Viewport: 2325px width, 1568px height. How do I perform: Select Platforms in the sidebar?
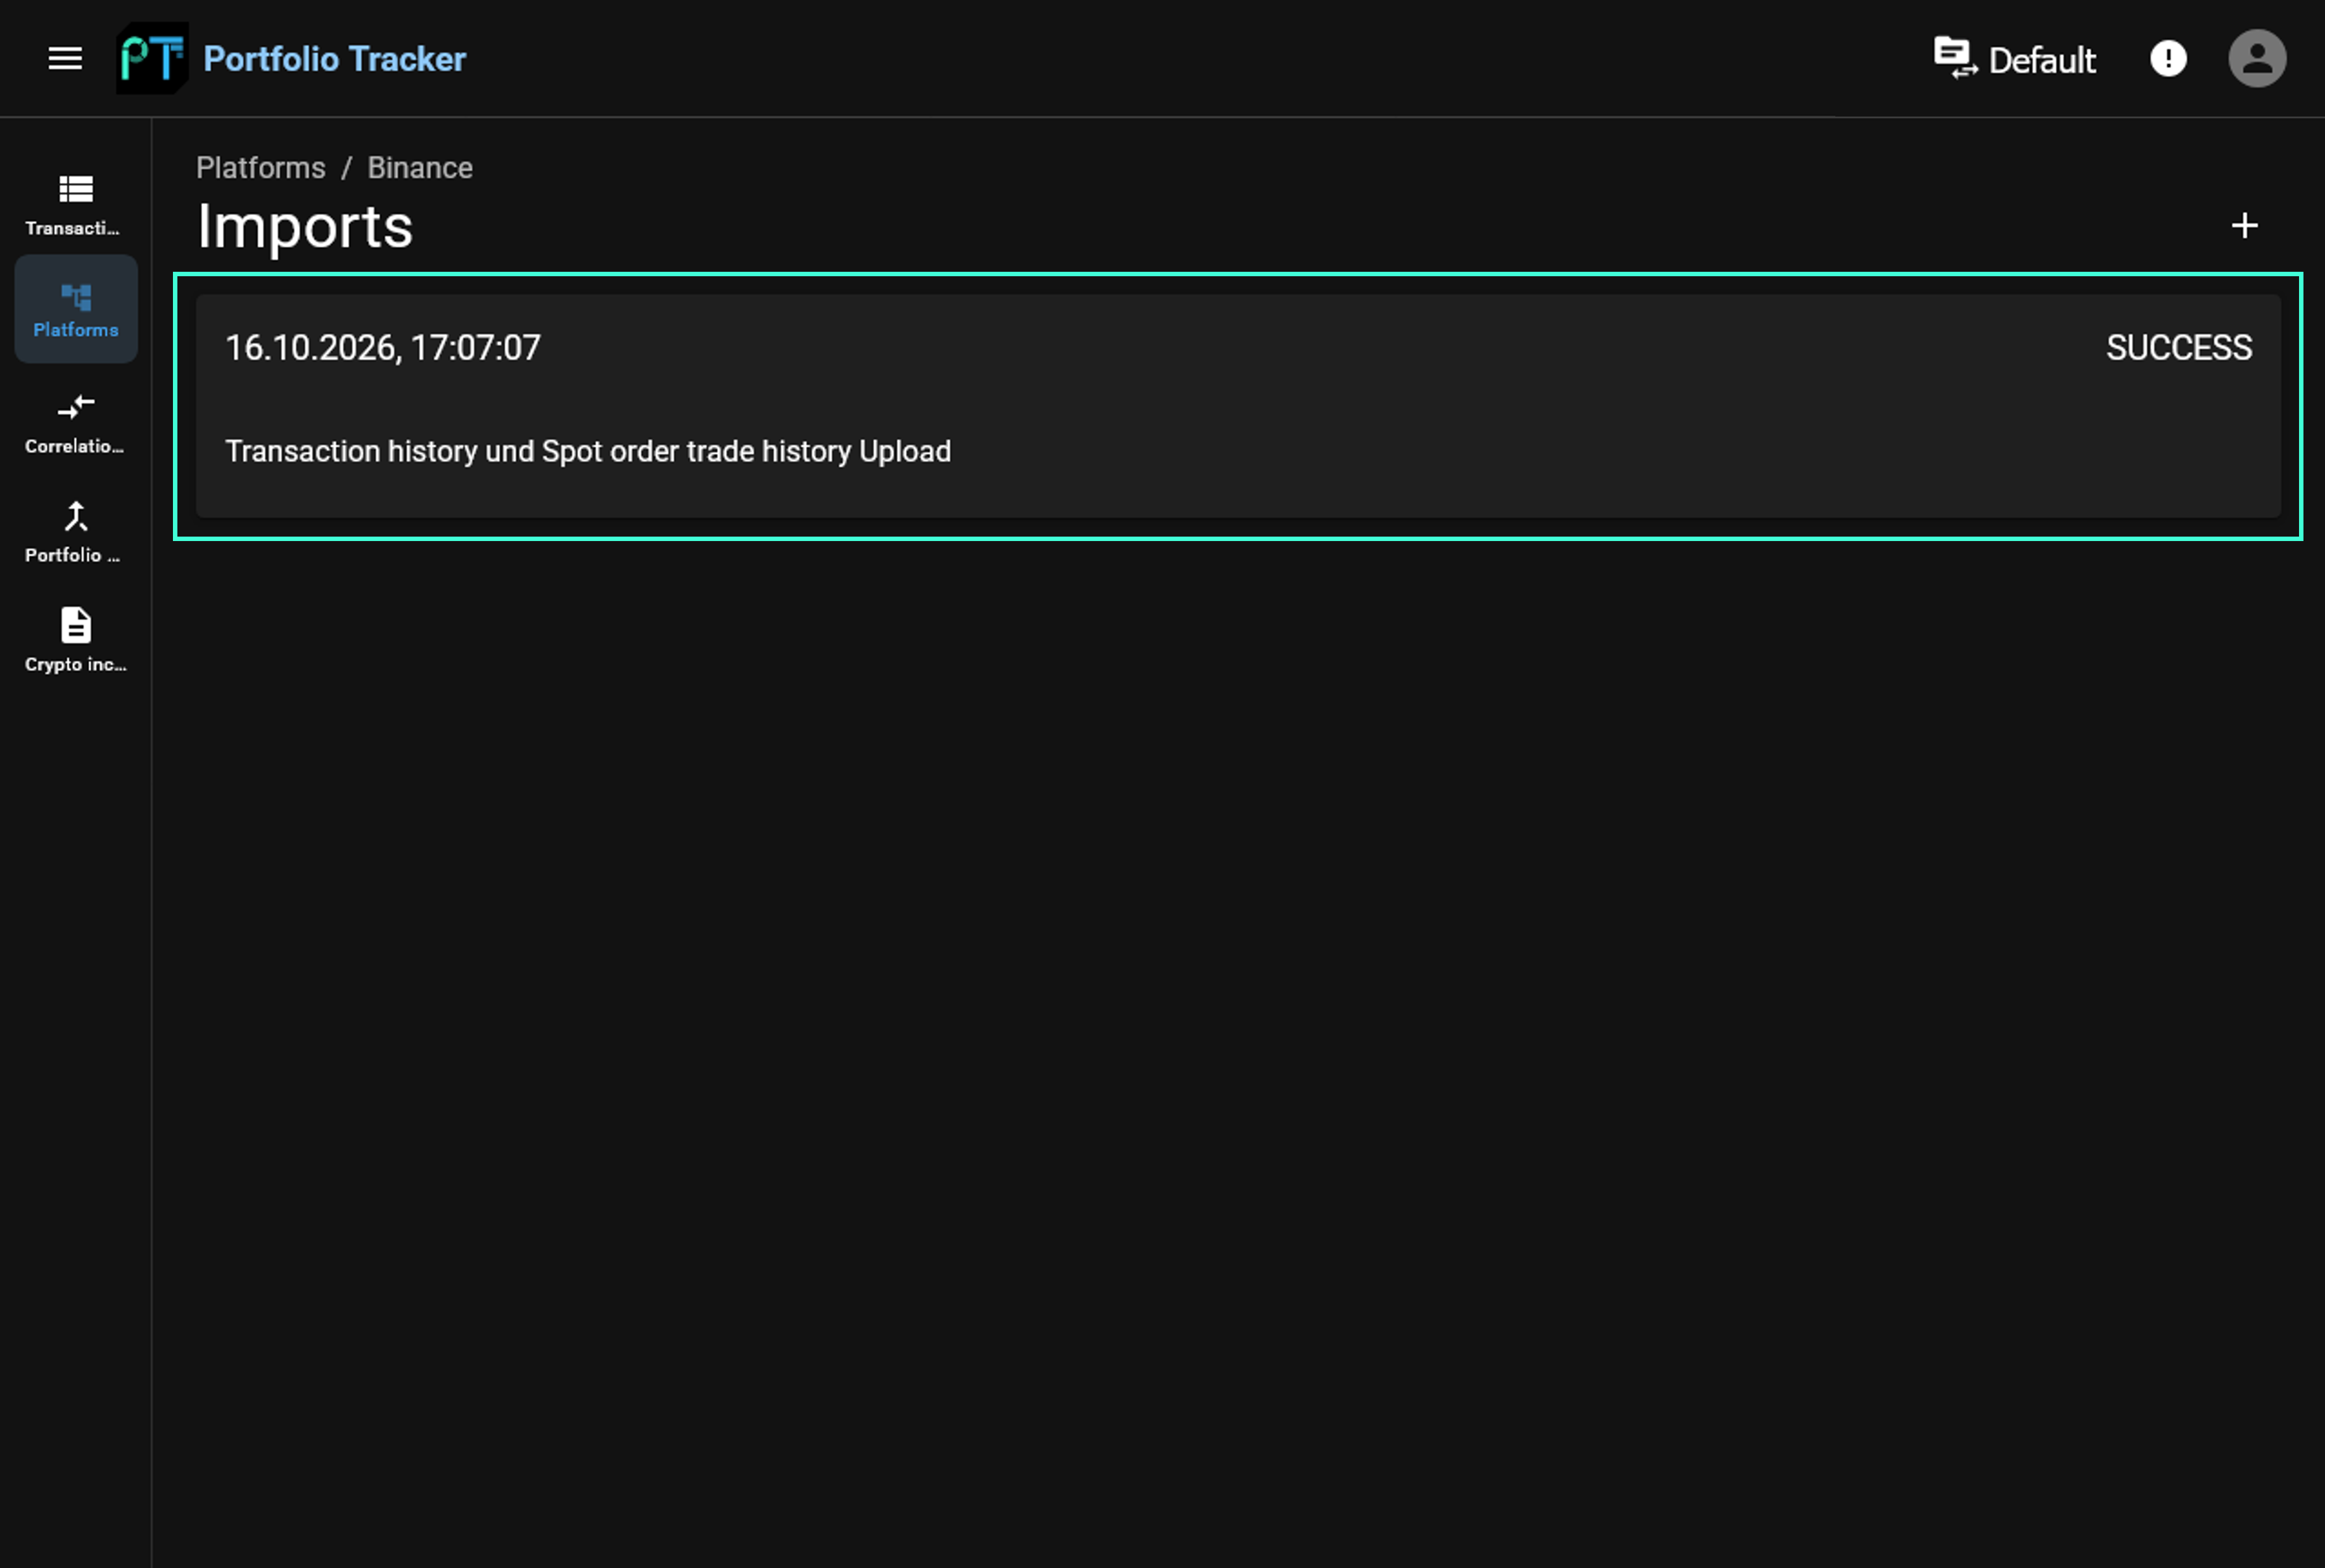76,309
